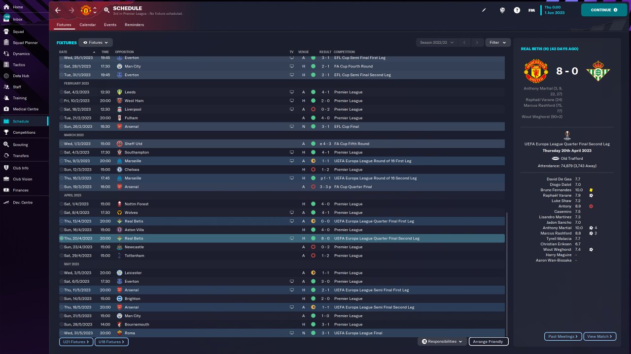Switch to the Reminders tab
Viewport: 631px width, 354px height.
click(x=135, y=25)
